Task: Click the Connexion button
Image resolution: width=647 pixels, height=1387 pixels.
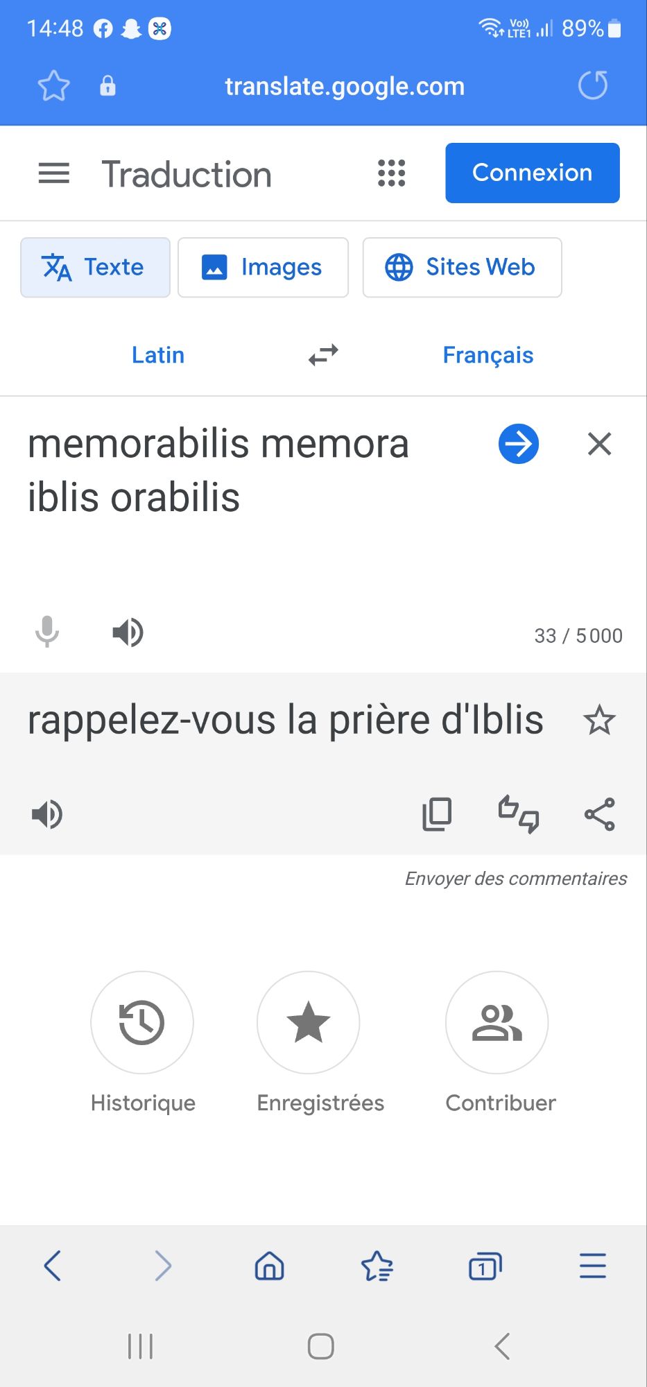Action: click(532, 173)
